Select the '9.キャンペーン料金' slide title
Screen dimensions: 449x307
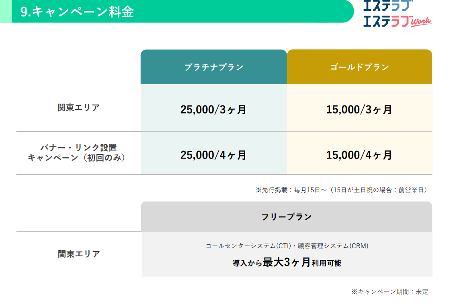[x=77, y=12]
